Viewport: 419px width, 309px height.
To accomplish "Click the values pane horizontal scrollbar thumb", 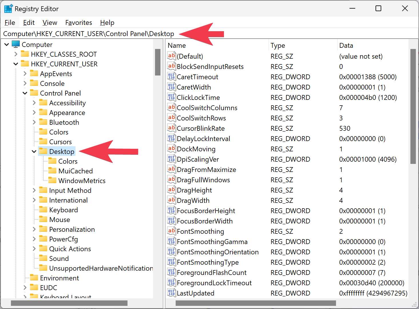I will [x=256, y=303].
